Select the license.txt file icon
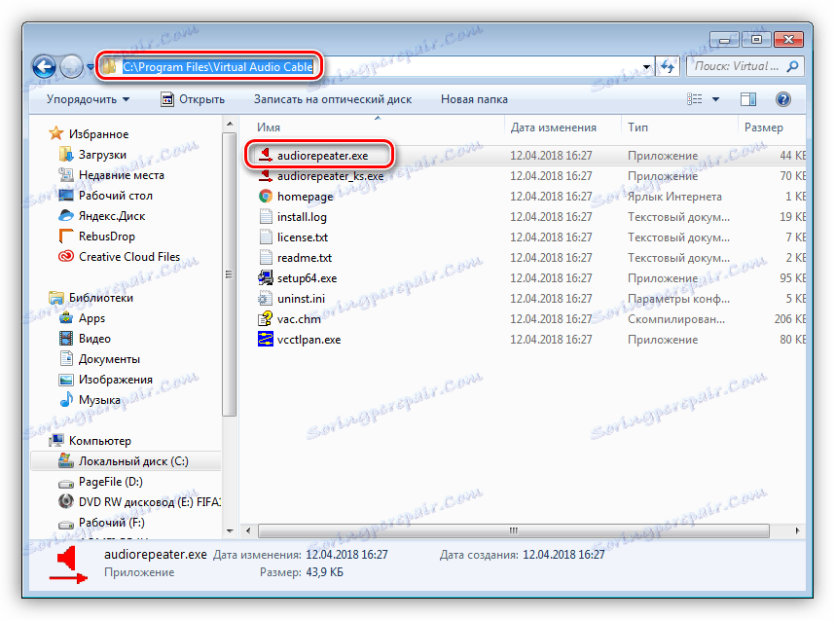Screen dimensions: 835x620 pos(266,237)
